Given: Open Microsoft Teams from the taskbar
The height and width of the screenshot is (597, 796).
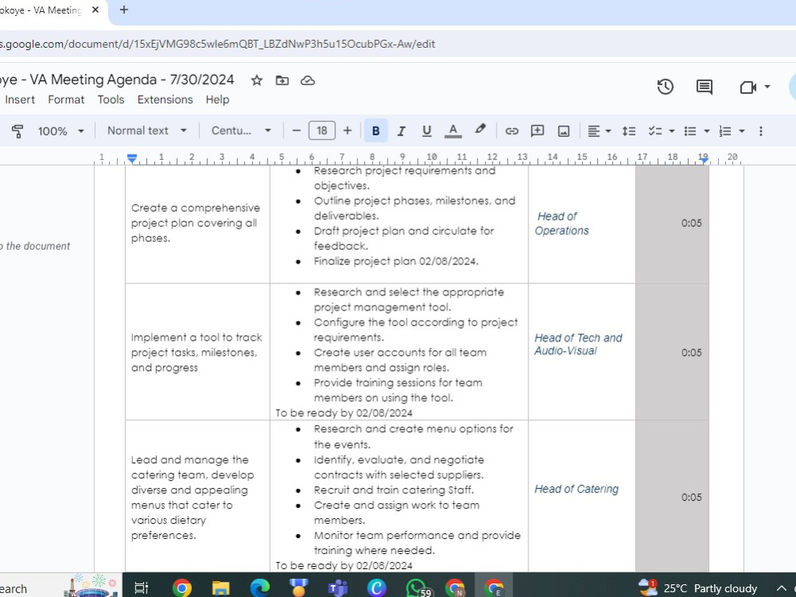Looking at the screenshot, I should (x=338, y=588).
